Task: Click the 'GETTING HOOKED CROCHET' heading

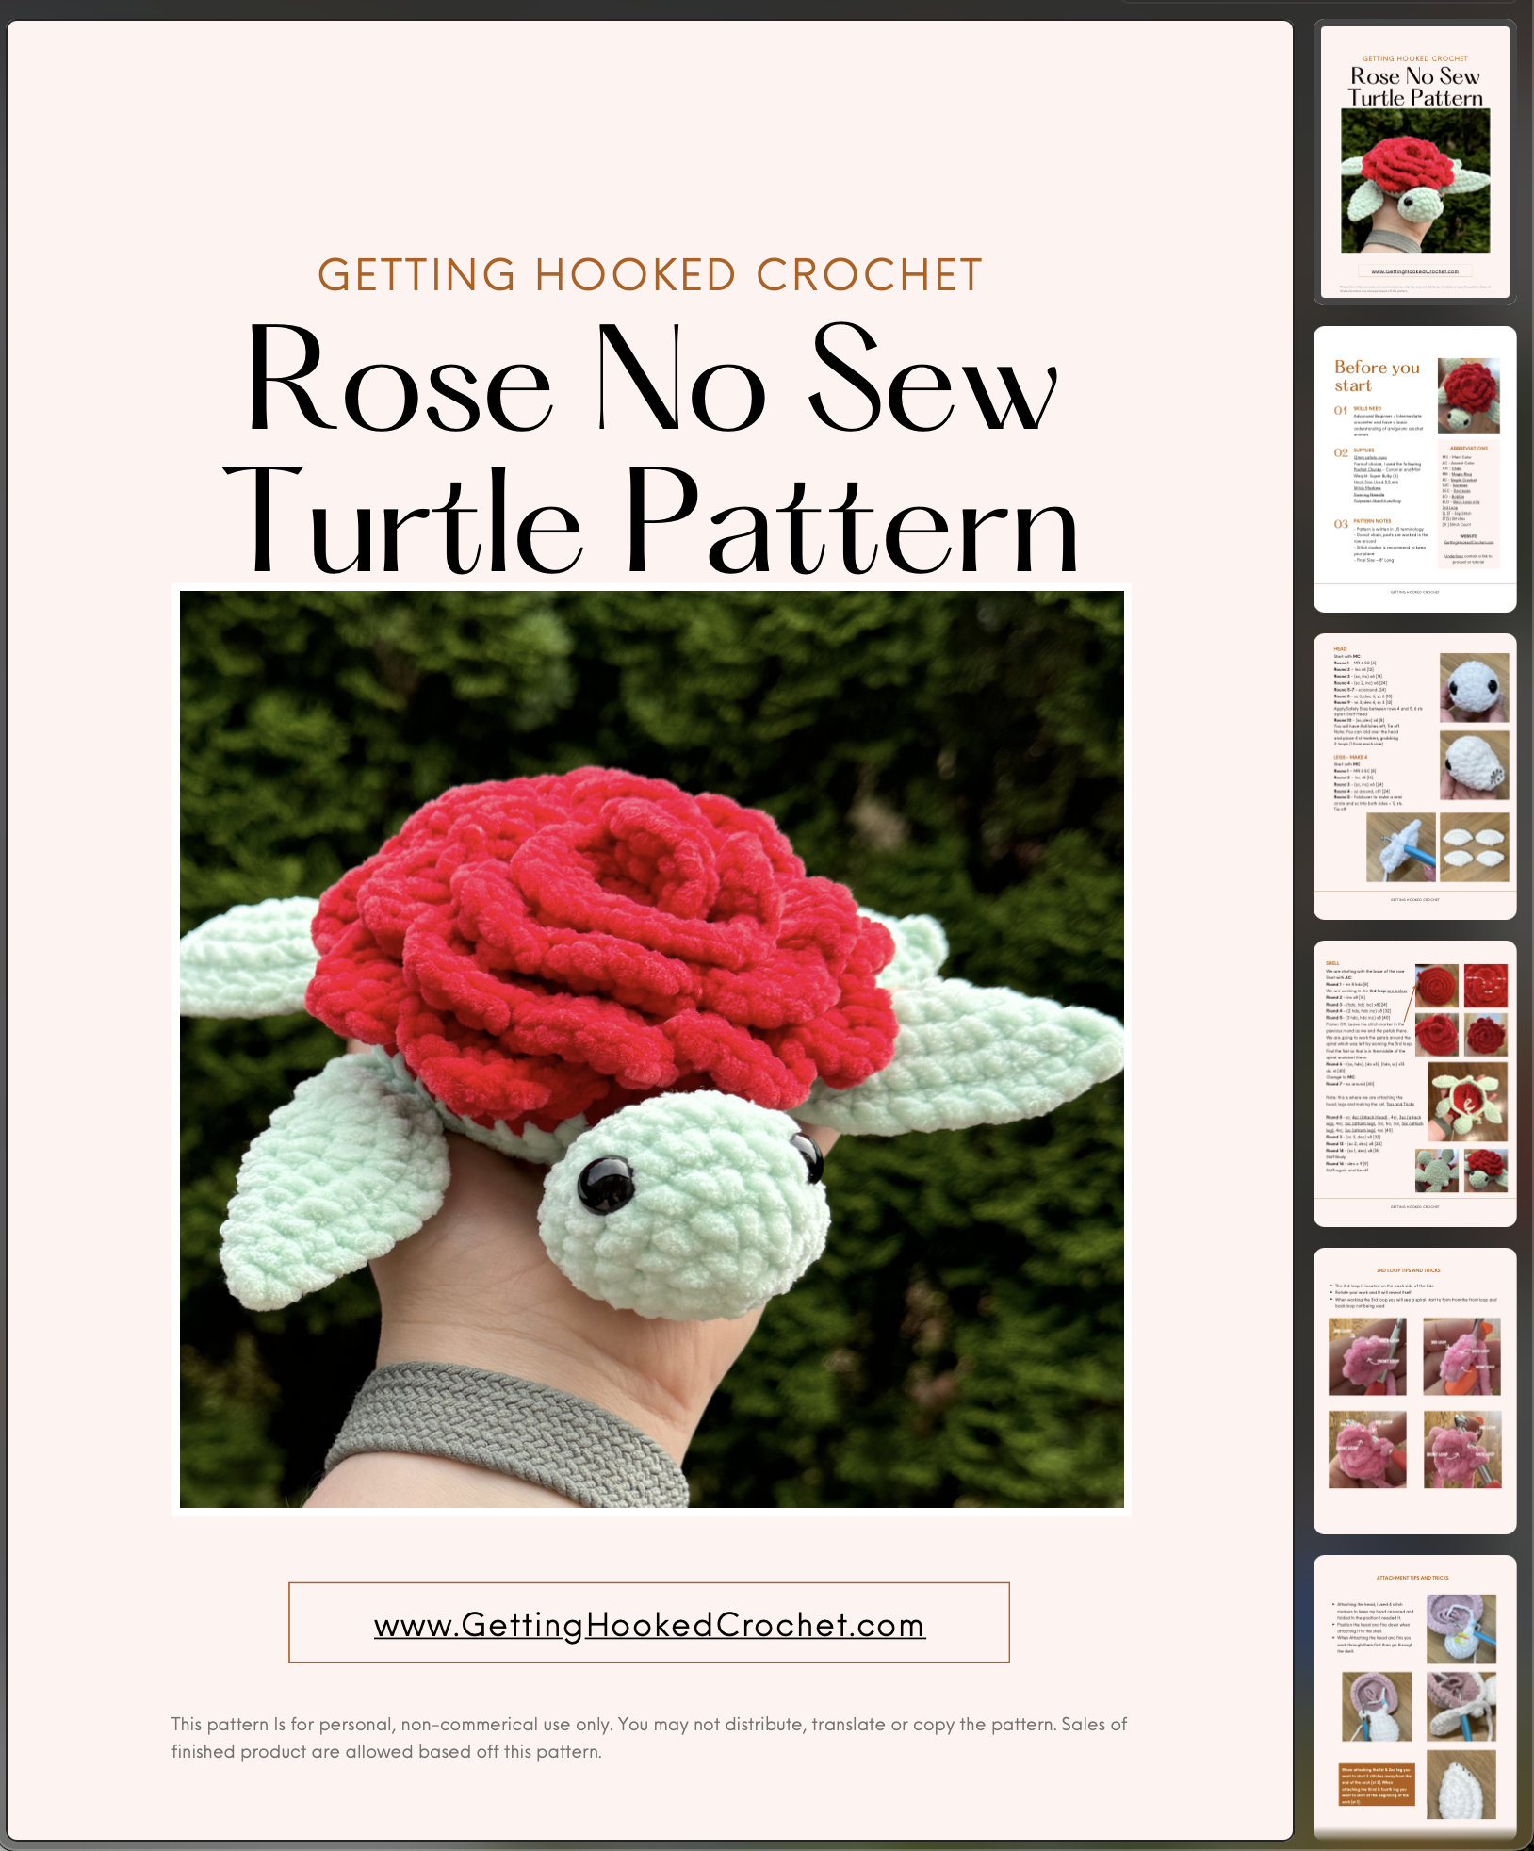Action: point(650,275)
